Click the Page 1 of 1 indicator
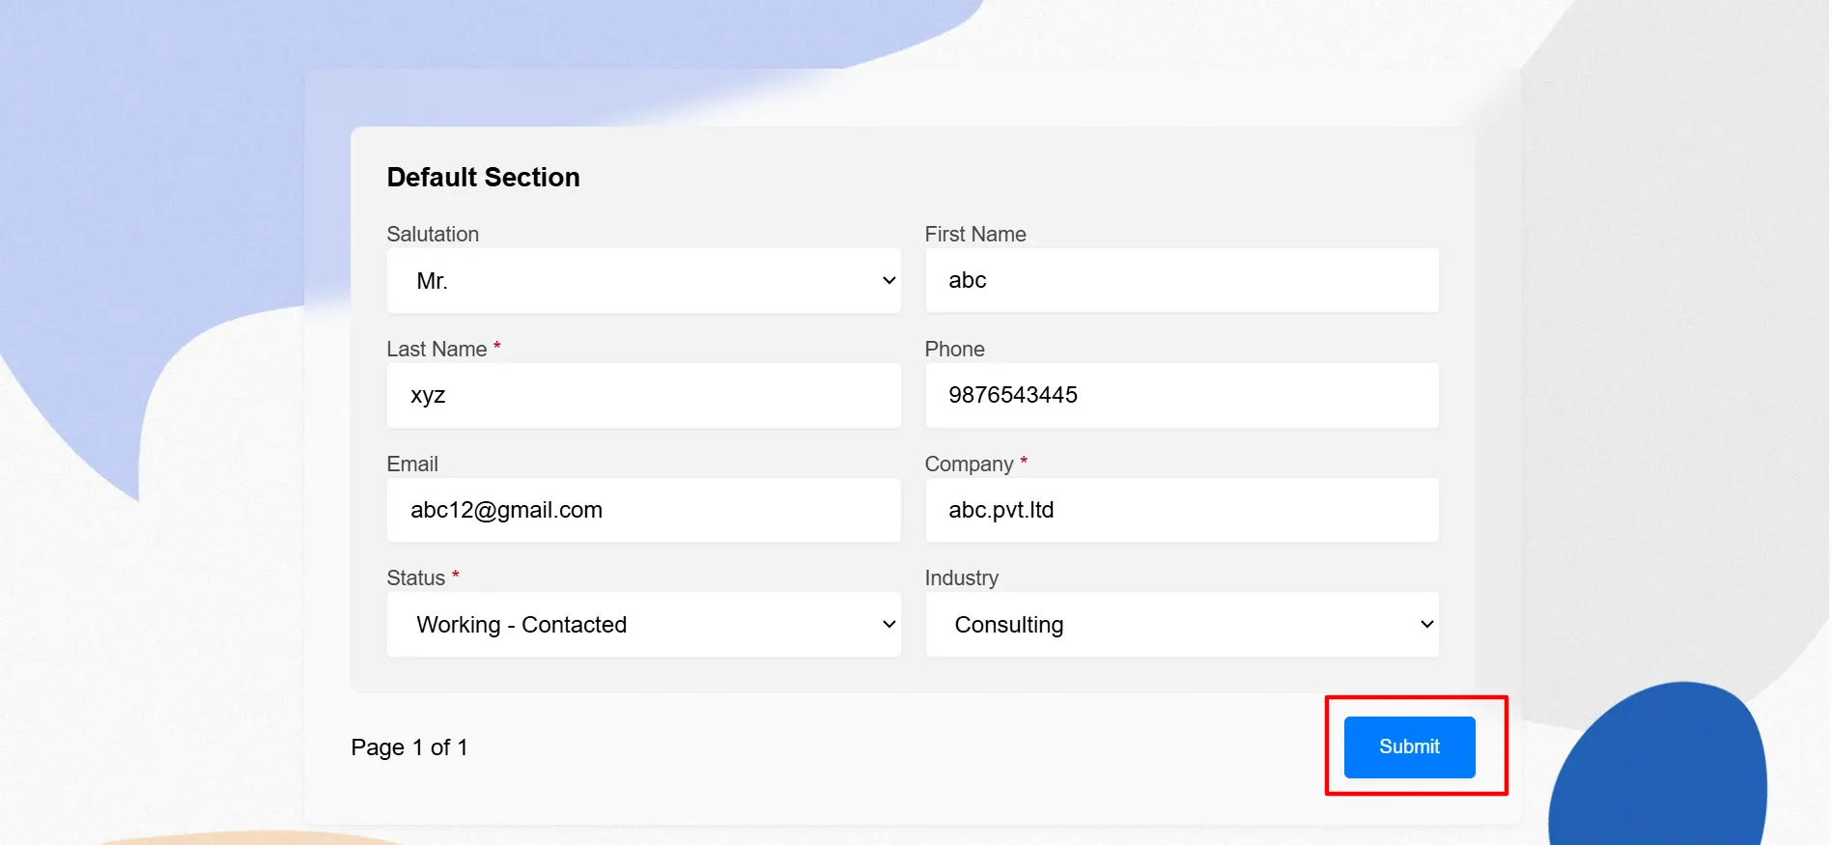 pyautogui.click(x=409, y=747)
